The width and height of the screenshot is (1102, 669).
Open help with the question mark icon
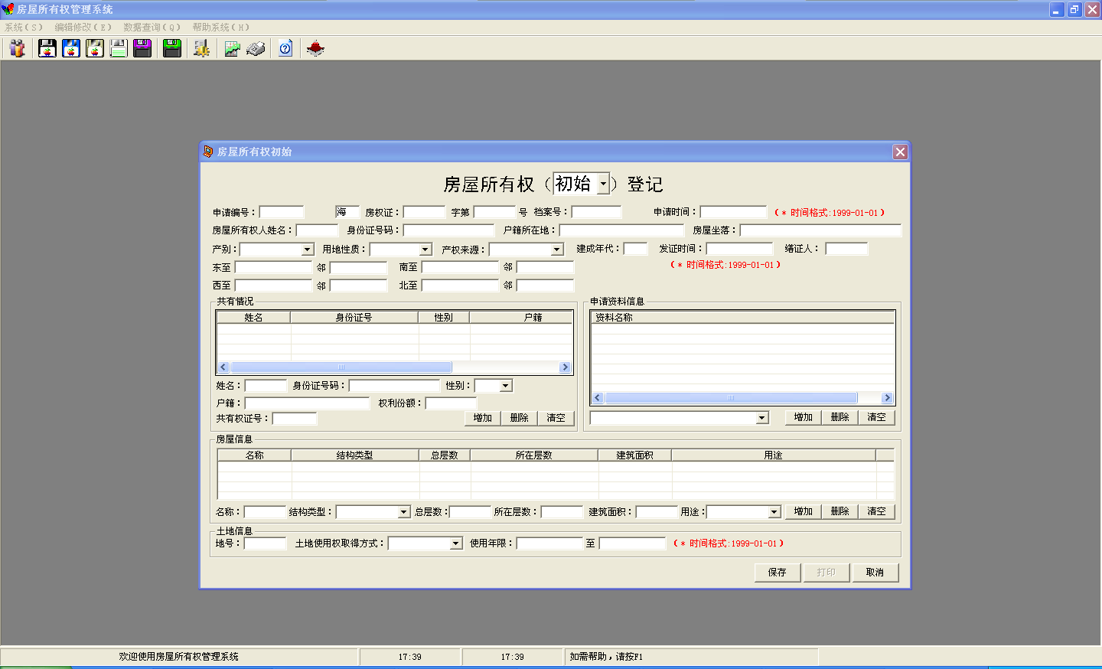285,48
